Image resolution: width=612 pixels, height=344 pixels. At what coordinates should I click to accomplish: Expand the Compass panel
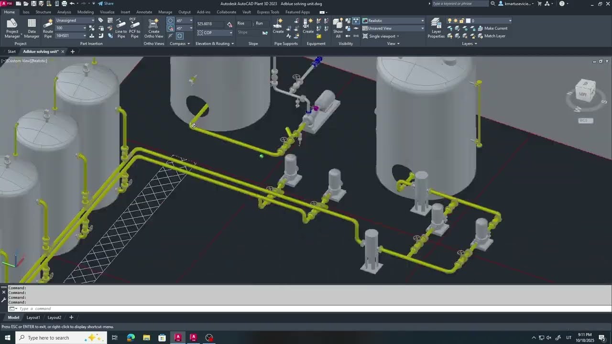180,43
